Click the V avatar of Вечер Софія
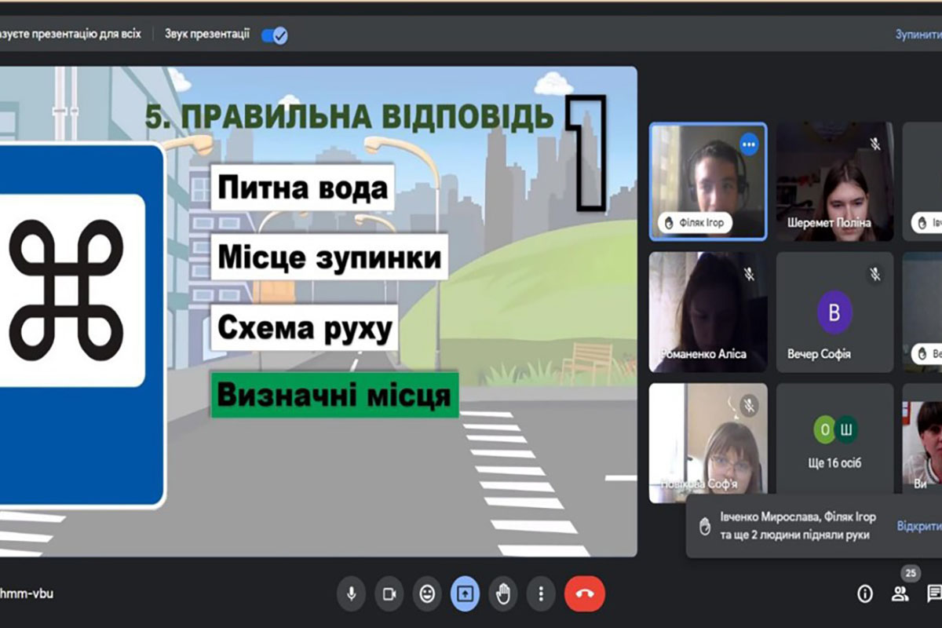 coord(834,312)
